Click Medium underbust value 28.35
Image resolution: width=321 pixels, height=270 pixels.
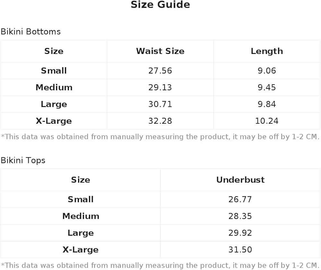click(240, 216)
